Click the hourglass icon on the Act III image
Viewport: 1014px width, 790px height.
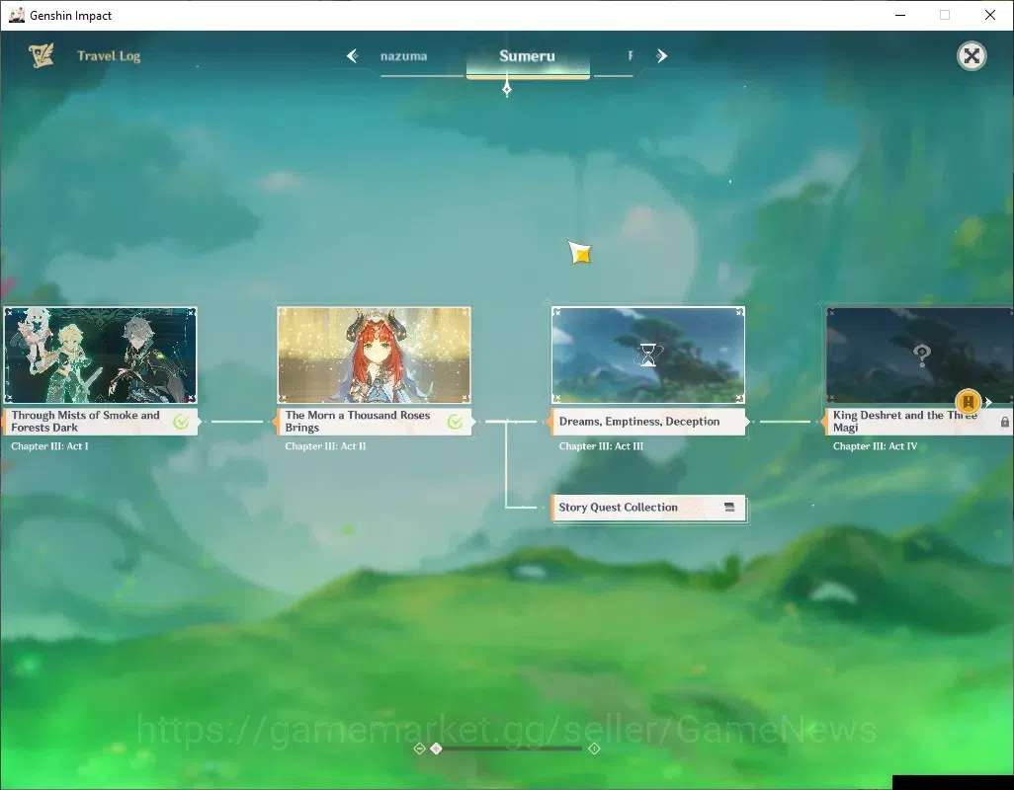click(648, 355)
